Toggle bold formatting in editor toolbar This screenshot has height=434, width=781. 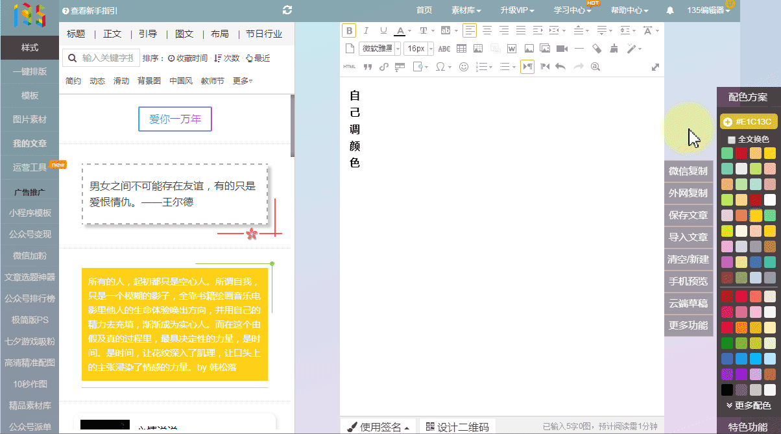[x=349, y=30]
